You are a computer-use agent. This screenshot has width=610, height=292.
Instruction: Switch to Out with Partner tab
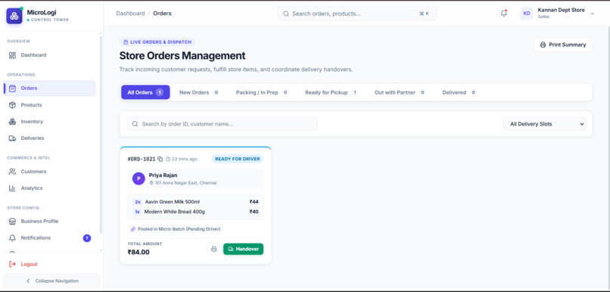tap(400, 92)
